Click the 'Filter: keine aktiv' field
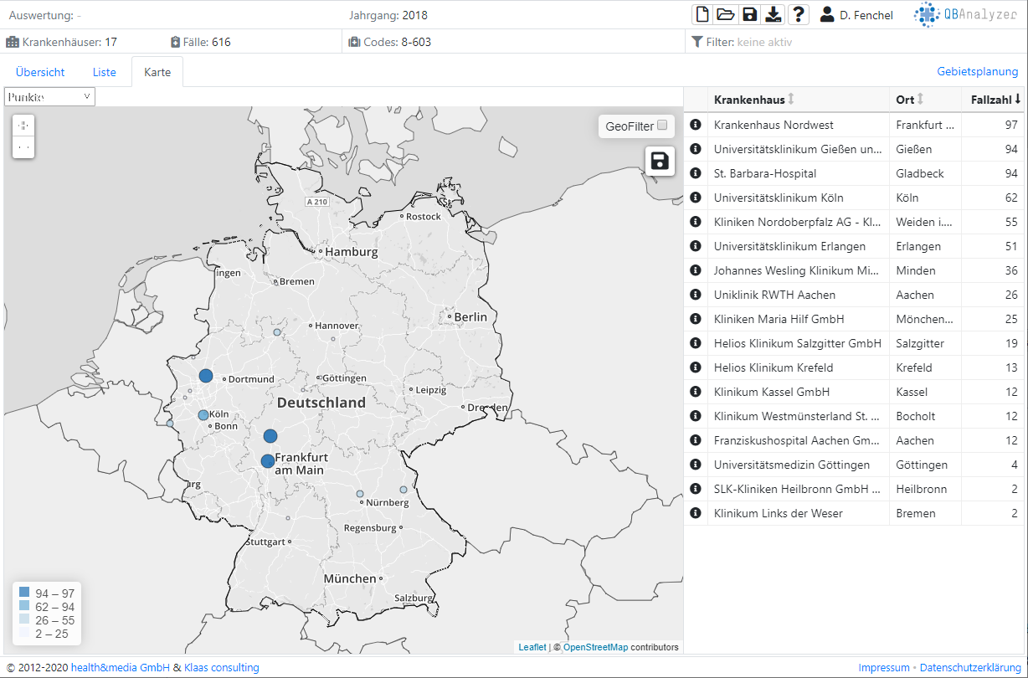Viewport: 1028px width, 678px height. pos(856,42)
